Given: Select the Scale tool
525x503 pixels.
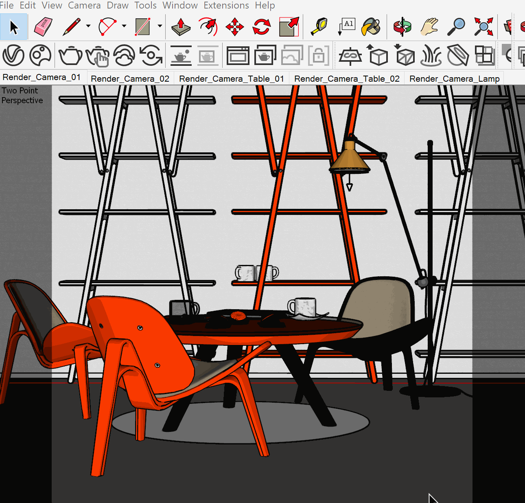Looking at the screenshot, I should (x=289, y=27).
